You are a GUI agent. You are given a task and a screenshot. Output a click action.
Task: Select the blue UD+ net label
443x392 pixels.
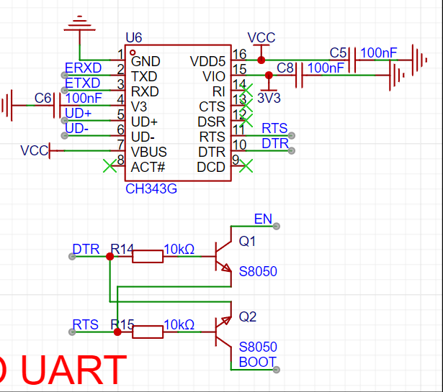[79, 114]
